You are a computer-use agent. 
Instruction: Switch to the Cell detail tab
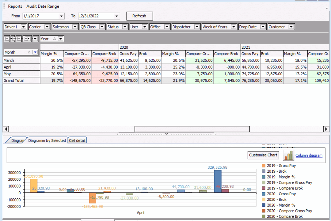tap(77, 140)
